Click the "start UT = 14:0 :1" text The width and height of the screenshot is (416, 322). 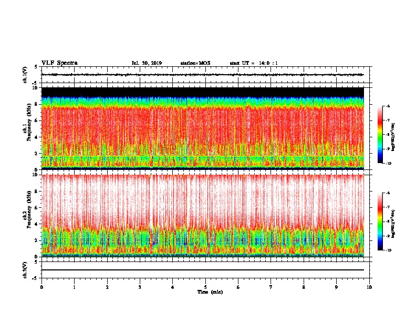[254, 63]
